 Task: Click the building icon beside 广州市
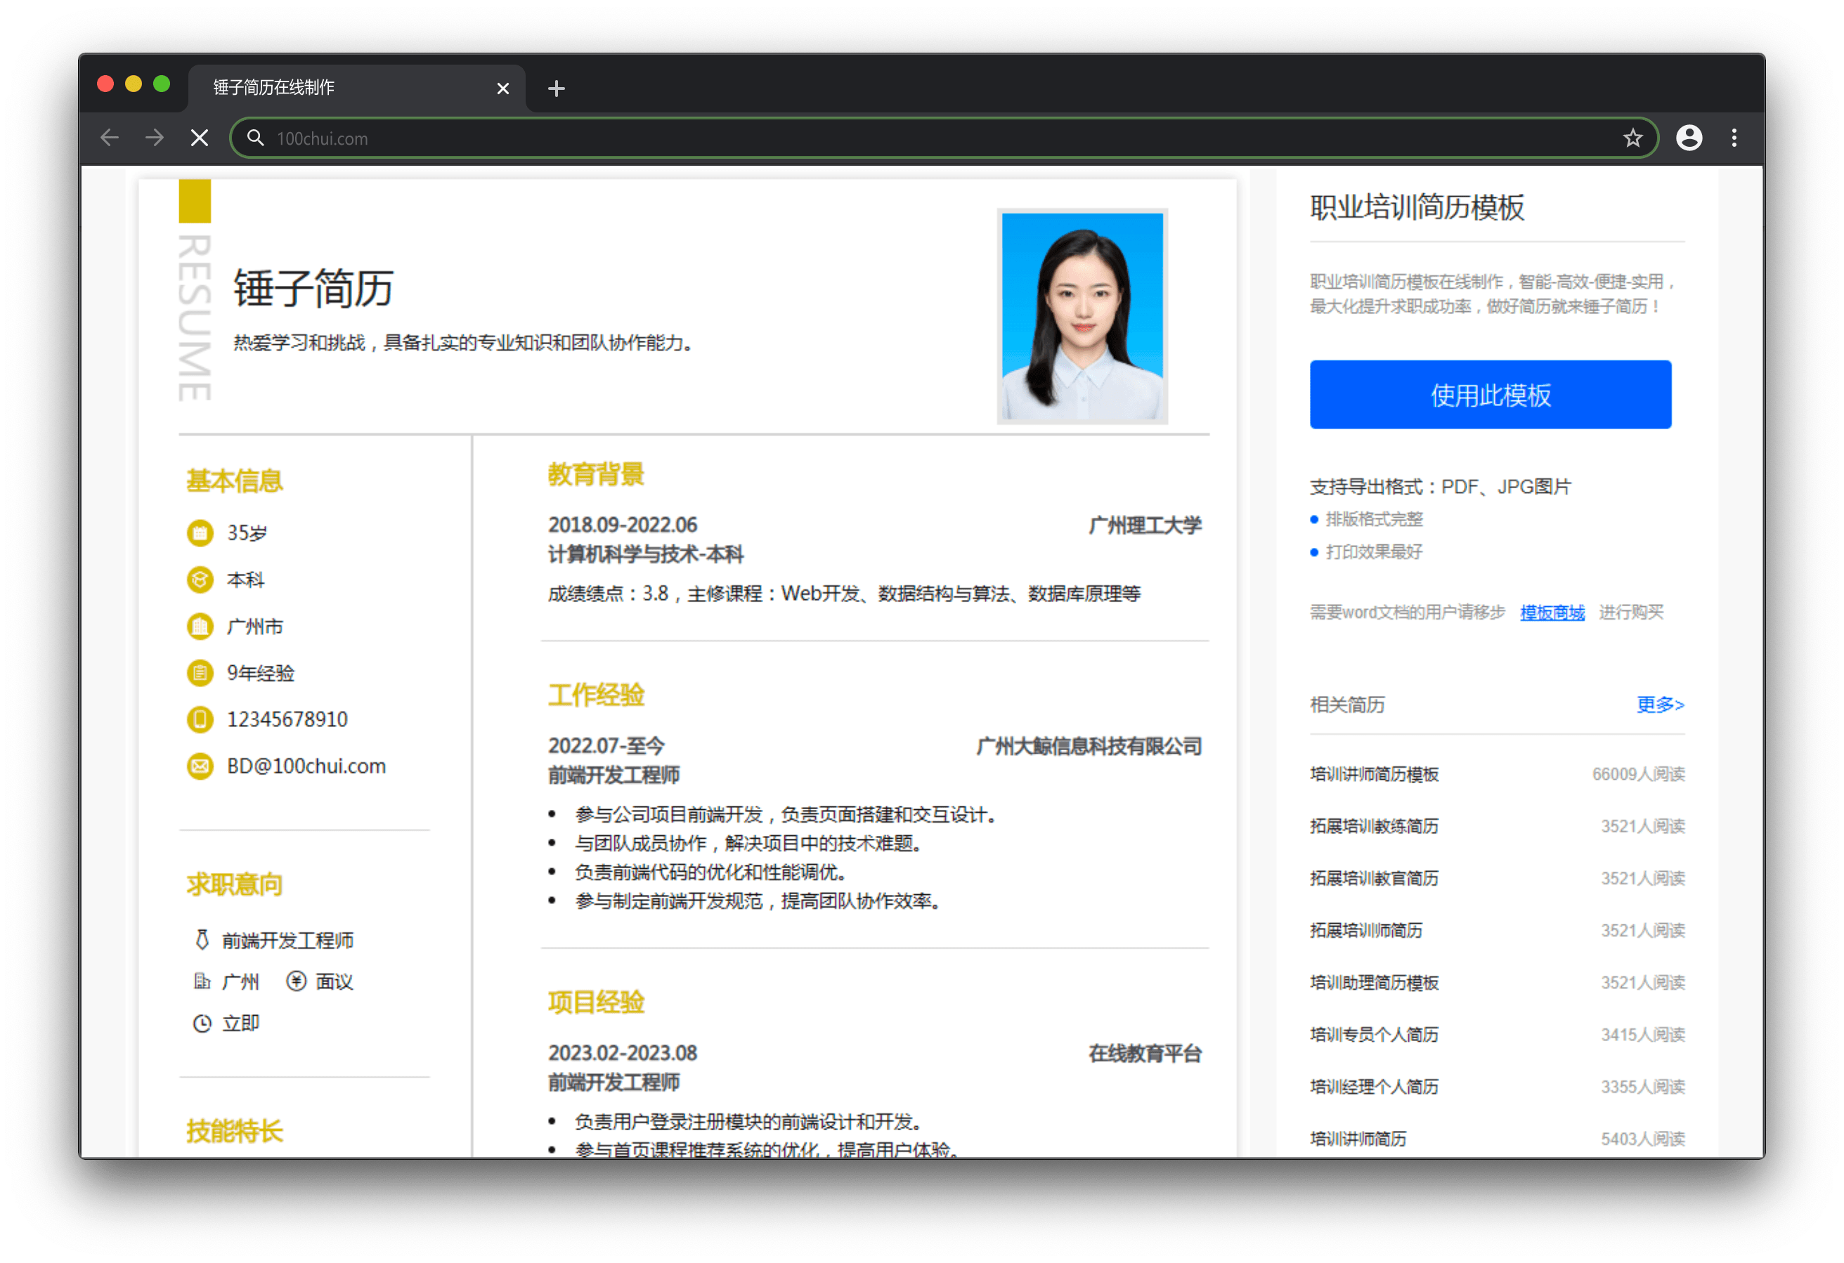tap(200, 627)
